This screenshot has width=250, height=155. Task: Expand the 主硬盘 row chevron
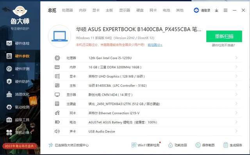(236, 104)
